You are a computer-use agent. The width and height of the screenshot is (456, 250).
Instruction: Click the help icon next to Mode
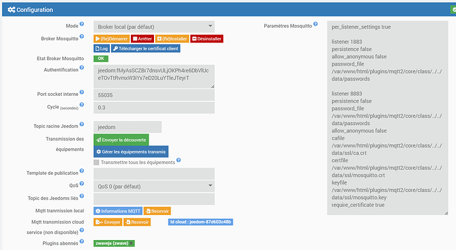[82, 24]
